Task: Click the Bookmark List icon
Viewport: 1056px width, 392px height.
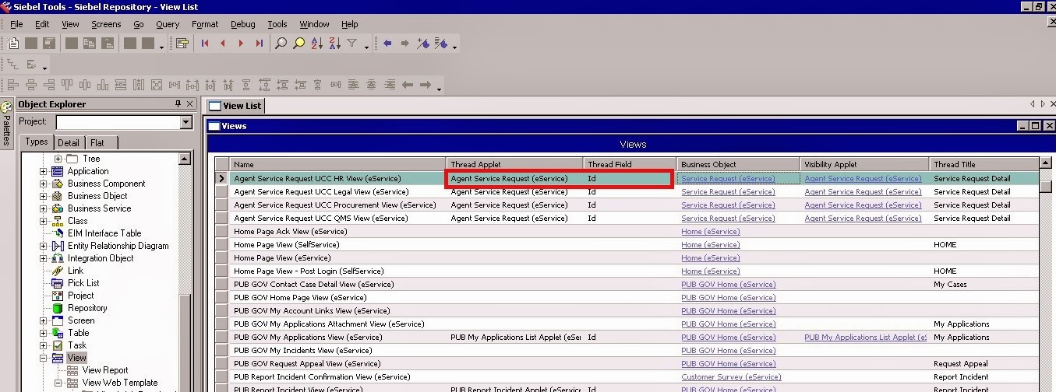Action: [x=441, y=44]
